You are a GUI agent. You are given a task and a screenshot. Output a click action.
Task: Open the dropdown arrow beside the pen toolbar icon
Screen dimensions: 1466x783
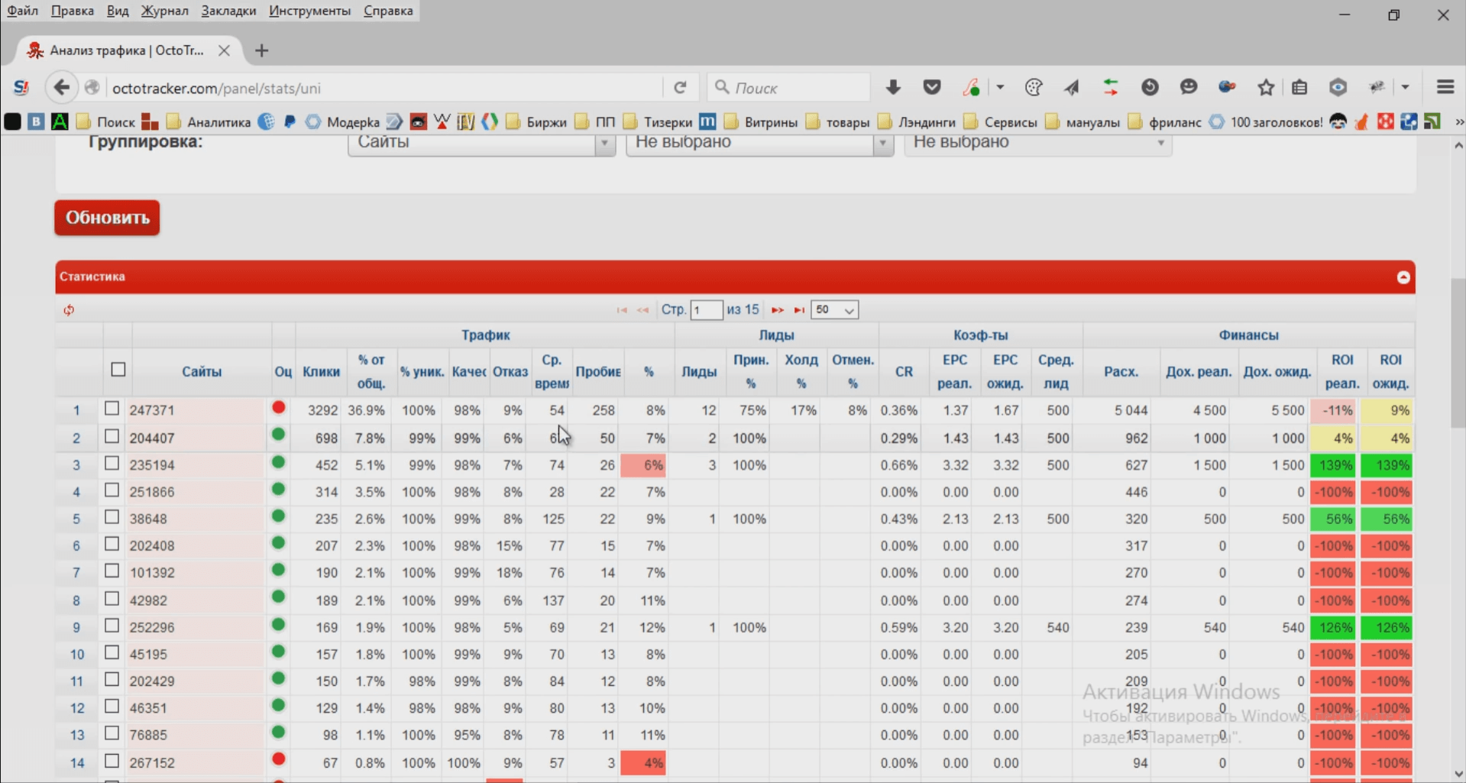tap(1000, 87)
